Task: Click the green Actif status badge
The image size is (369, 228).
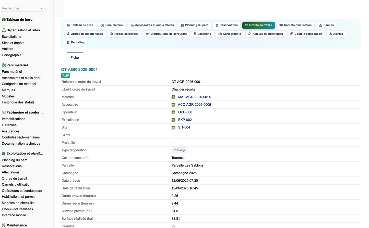Action: (66, 75)
